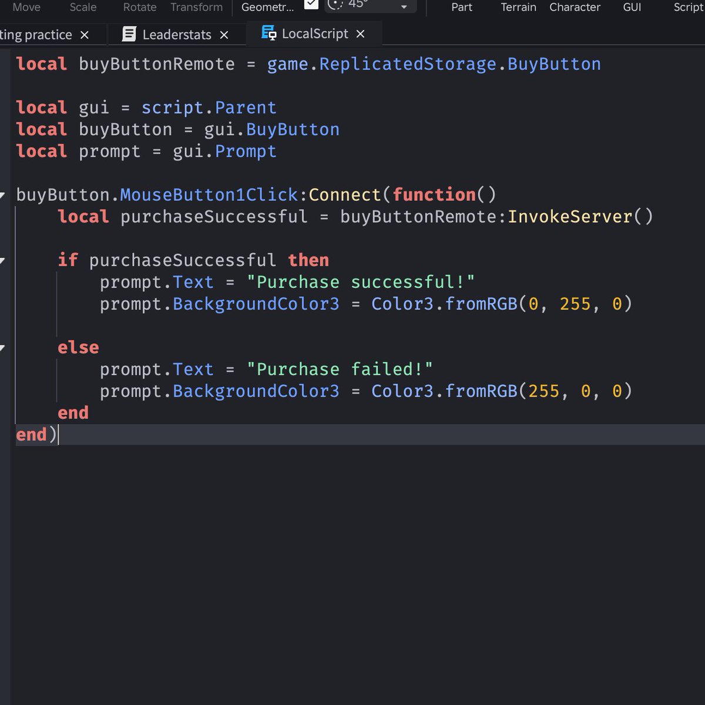This screenshot has height=705, width=705.
Task: Select the Scale tool
Action: coord(83,7)
